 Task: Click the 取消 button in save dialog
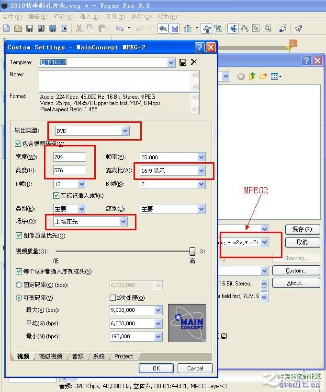303,242
